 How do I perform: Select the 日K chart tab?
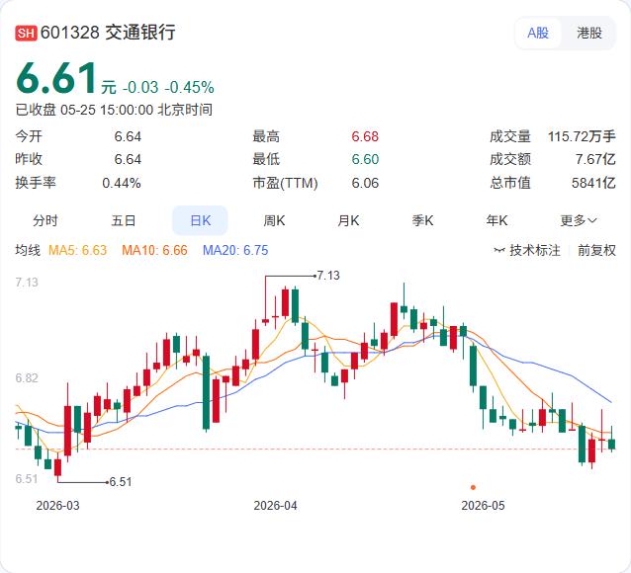[x=200, y=220]
